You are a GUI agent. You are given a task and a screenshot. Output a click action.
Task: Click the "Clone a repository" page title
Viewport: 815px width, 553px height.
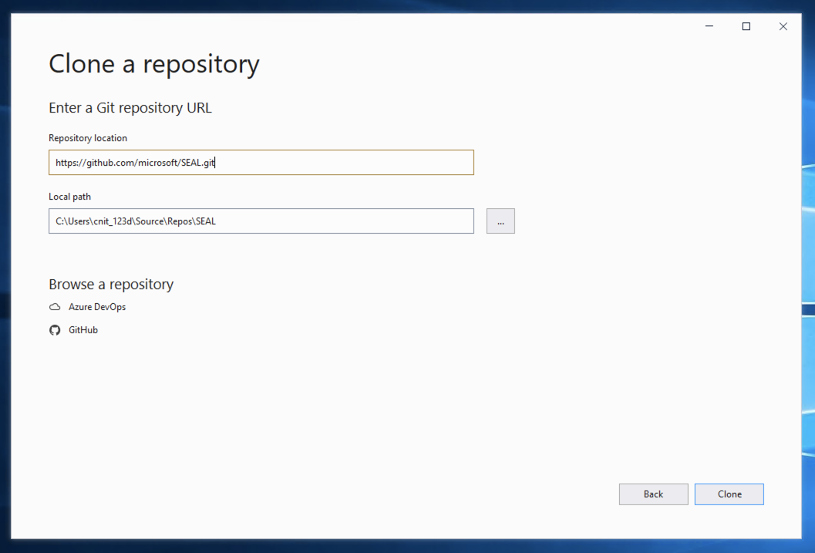[x=154, y=64]
